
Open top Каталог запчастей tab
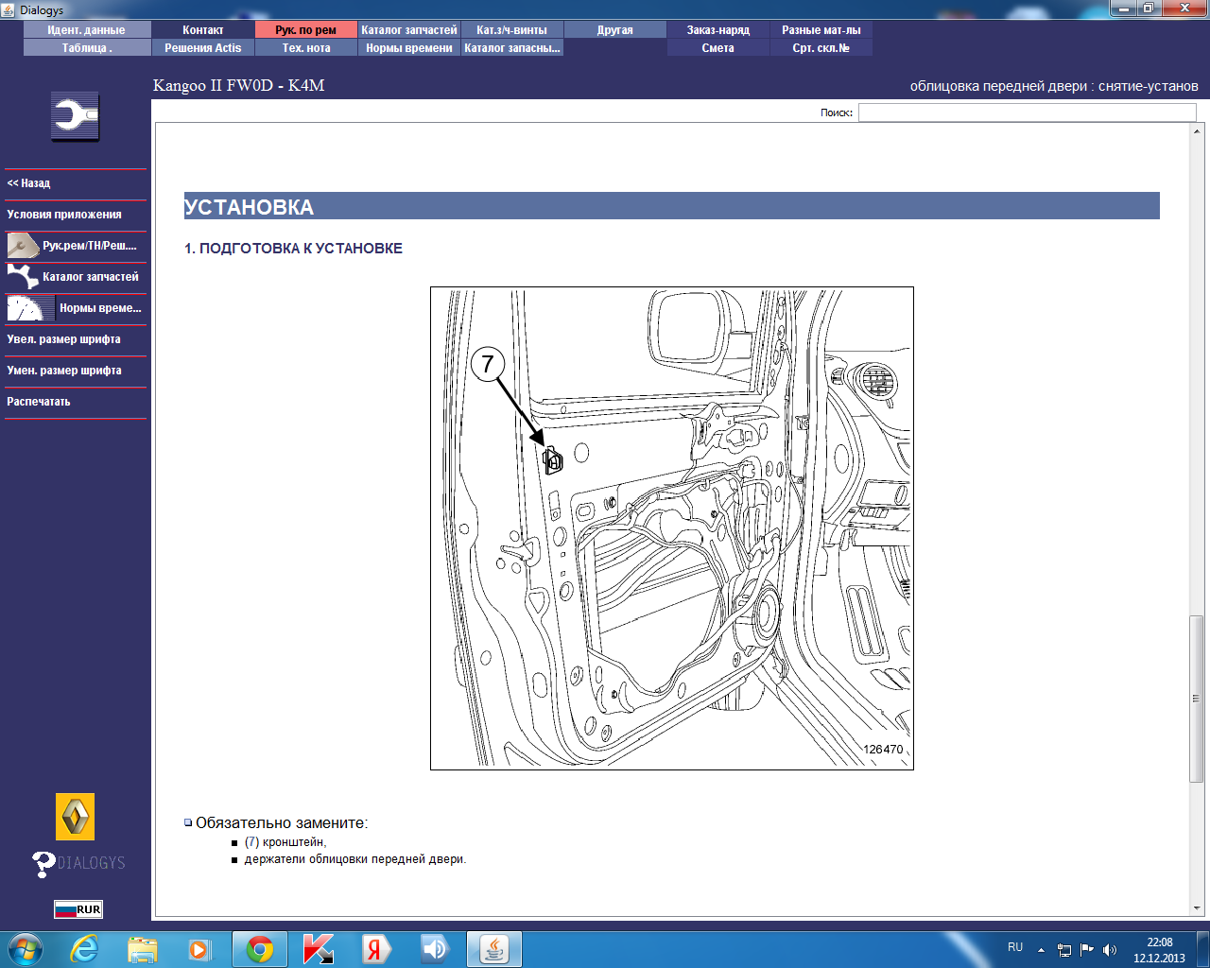point(409,30)
